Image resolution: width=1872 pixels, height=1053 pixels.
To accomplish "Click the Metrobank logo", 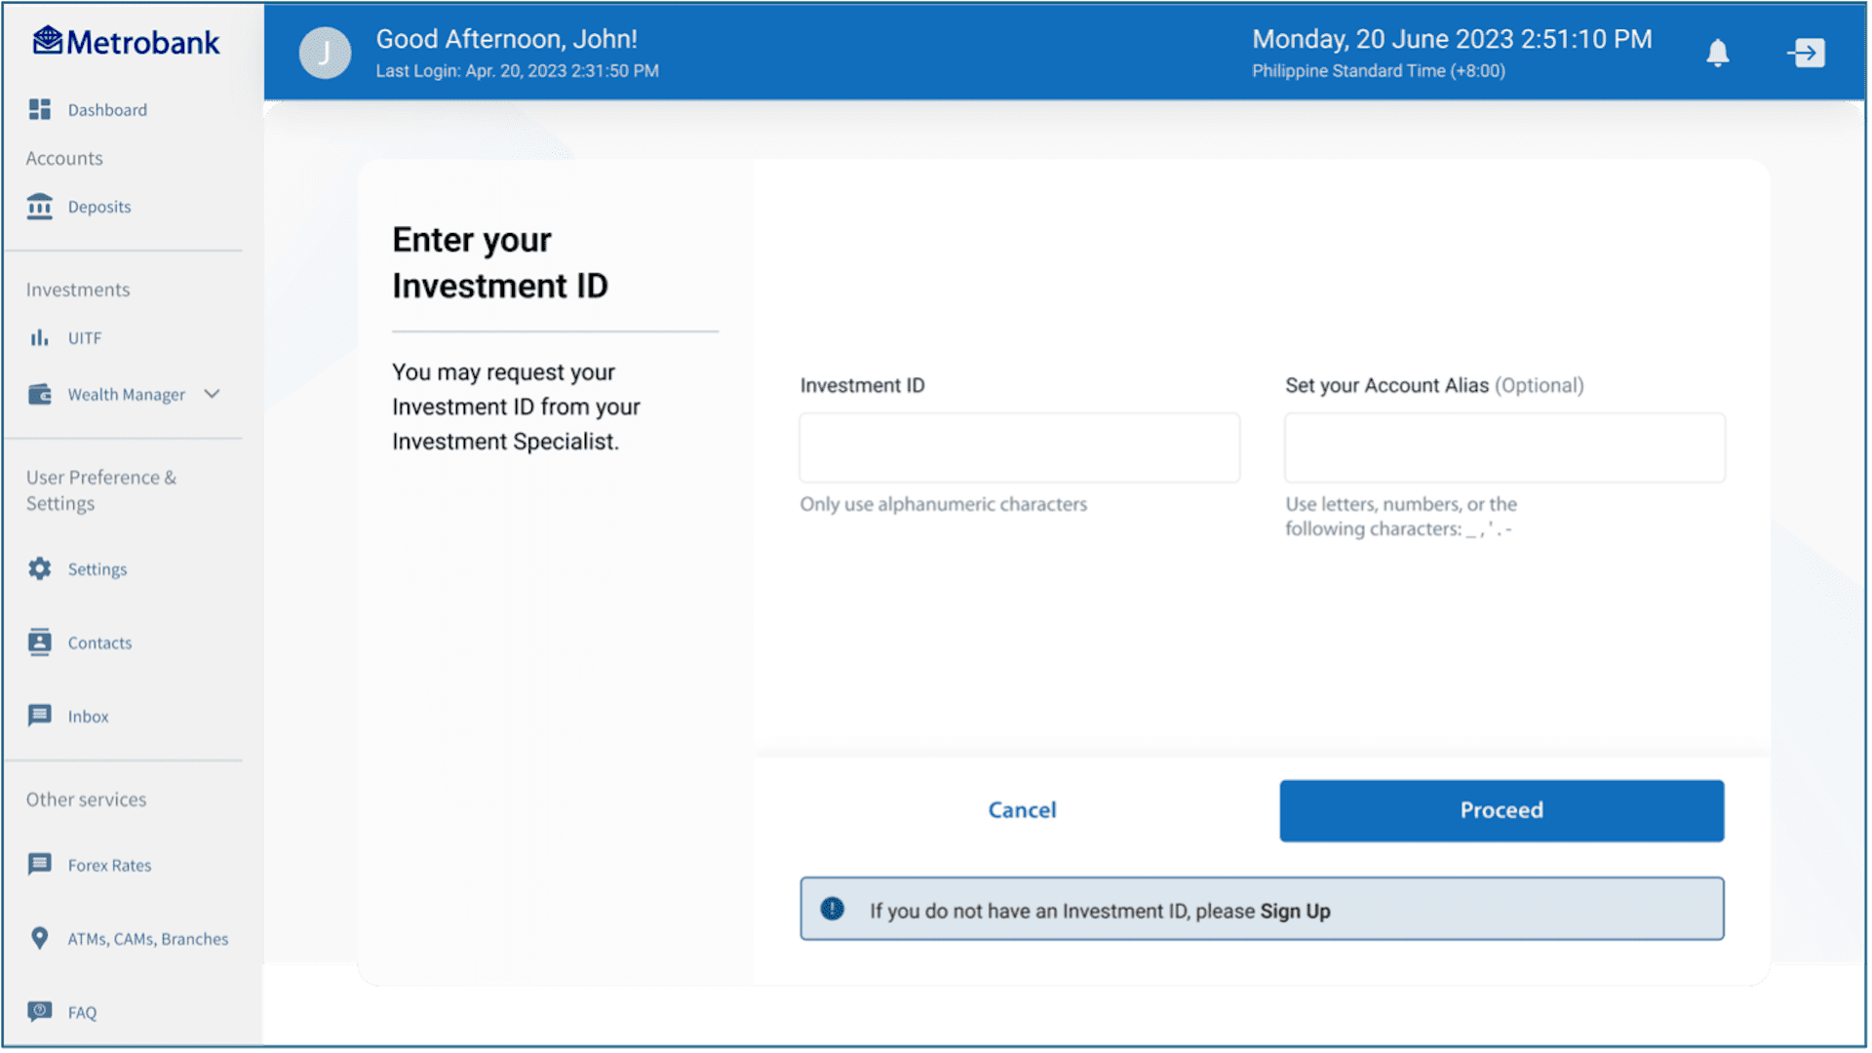I will pyautogui.click(x=126, y=42).
